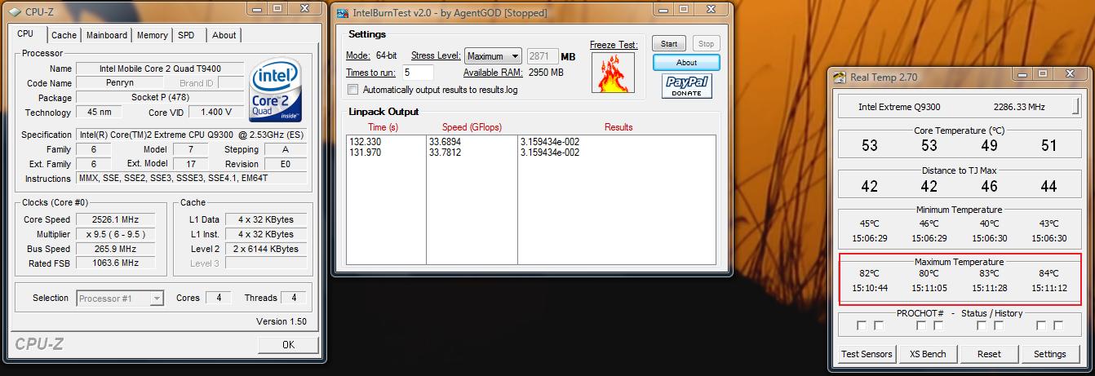This screenshot has width=1095, height=376.
Task: Click the Code Name value Penryn
Action: (x=120, y=83)
